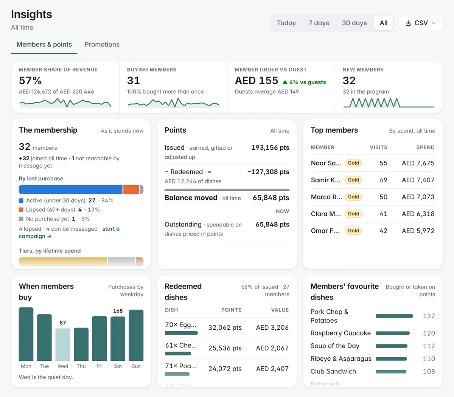Click the orange Lapsed segment of purchase bar
The width and height of the screenshot is (454, 397).
[x=131, y=189]
